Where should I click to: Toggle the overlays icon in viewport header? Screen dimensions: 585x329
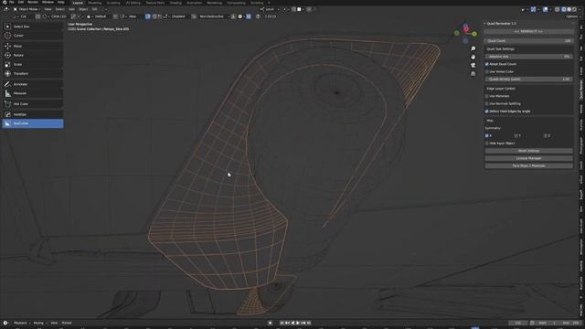point(546,9)
